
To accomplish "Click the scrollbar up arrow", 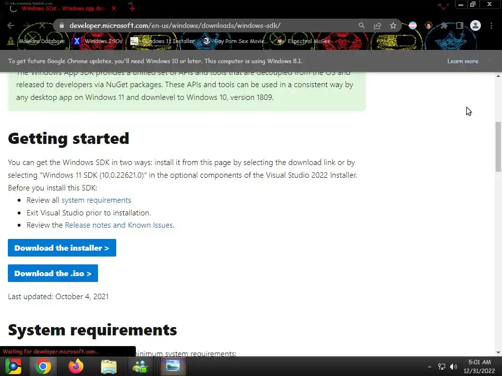I will 498,76.
